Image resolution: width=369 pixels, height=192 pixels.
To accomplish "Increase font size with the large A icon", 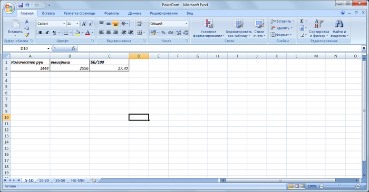I will pos(84,24).
